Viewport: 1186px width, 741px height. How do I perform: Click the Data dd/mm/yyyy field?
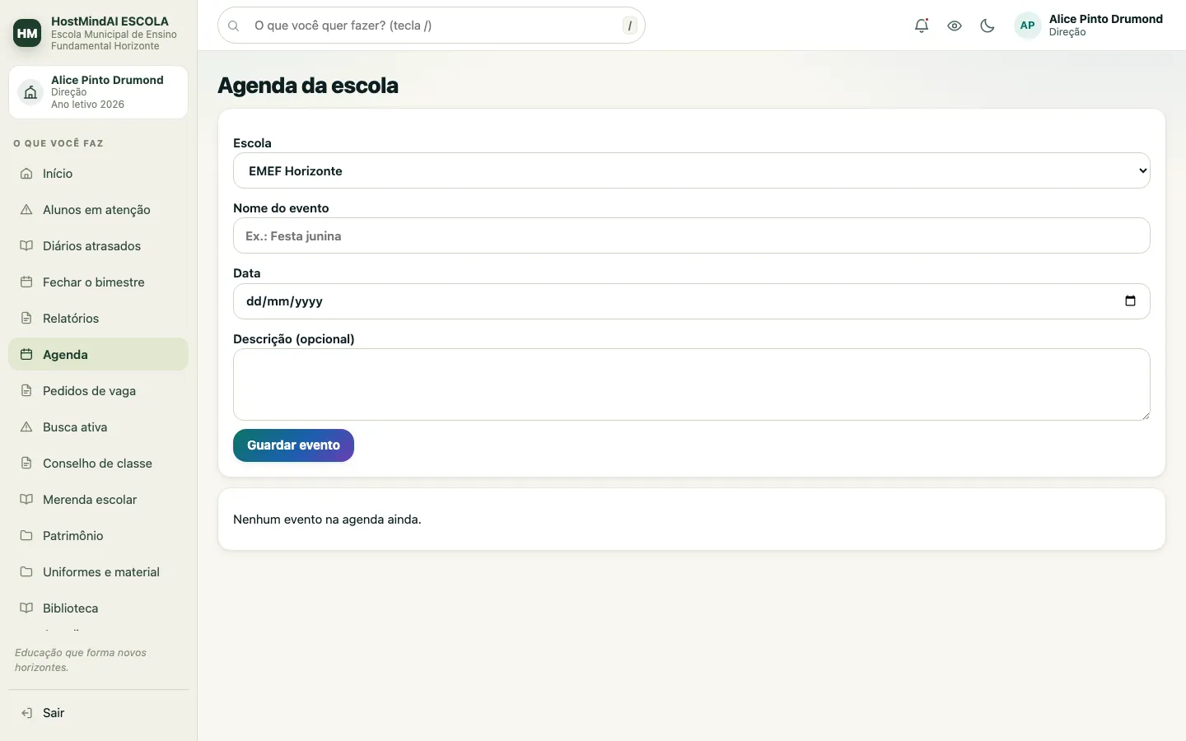coord(692,301)
